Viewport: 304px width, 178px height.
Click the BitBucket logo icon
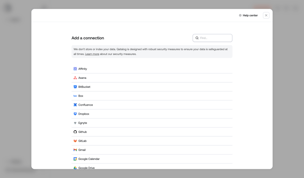tap(75, 87)
